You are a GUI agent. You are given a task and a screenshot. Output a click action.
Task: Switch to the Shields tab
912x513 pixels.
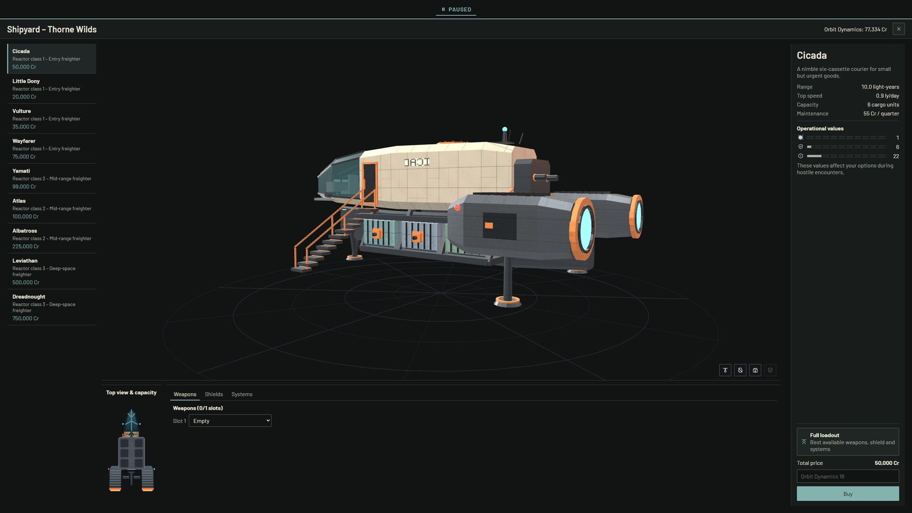(x=214, y=394)
